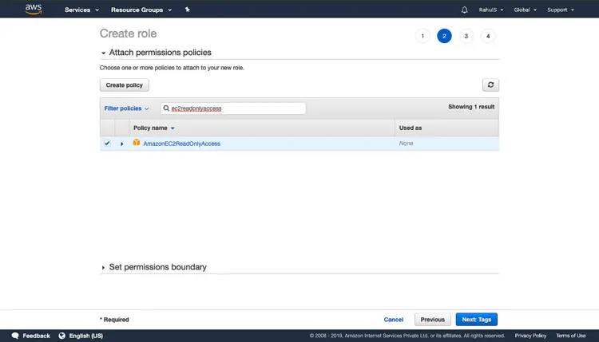Select English (US) language option

(x=86, y=336)
